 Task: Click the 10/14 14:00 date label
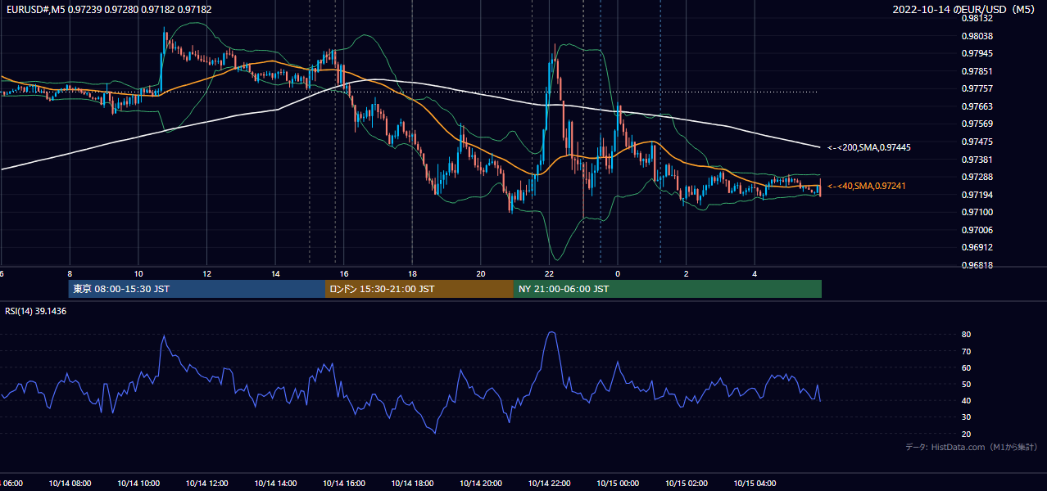click(x=275, y=484)
